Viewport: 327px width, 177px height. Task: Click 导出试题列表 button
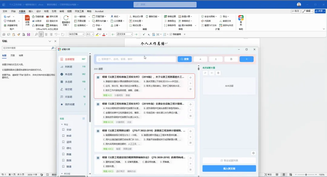click(x=229, y=161)
